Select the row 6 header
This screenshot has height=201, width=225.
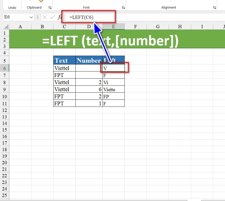click(x=5, y=68)
